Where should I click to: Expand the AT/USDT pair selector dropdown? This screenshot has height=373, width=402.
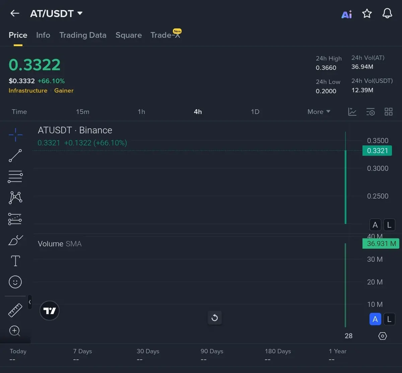pyautogui.click(x=56, y=13)
